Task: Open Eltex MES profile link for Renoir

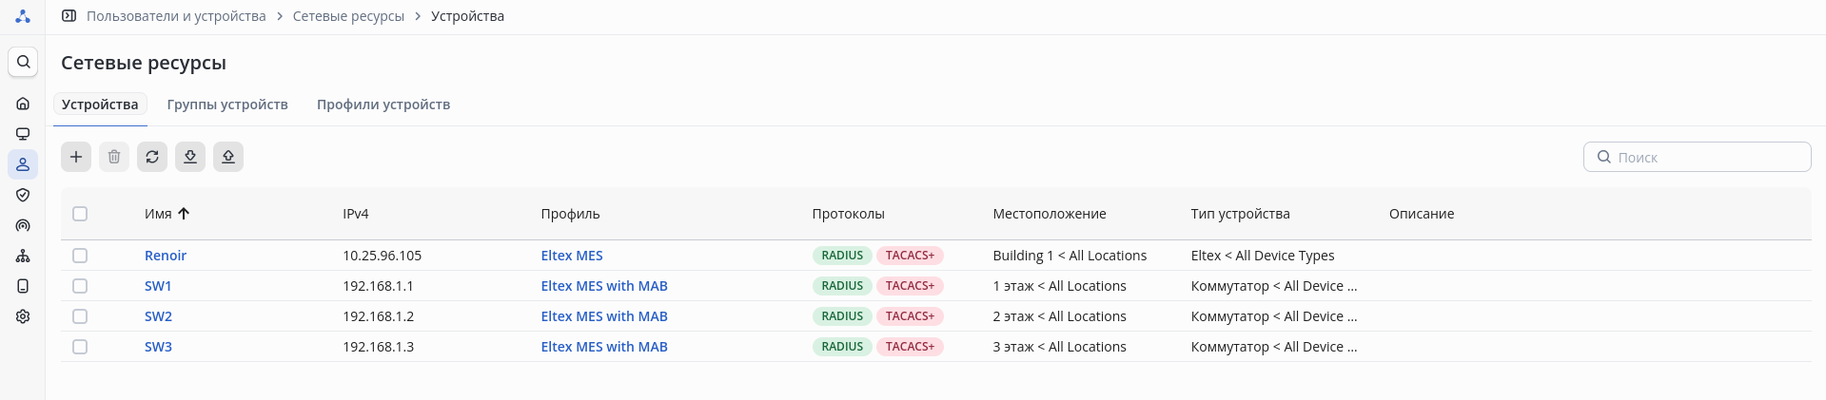Action: [572, 256]
